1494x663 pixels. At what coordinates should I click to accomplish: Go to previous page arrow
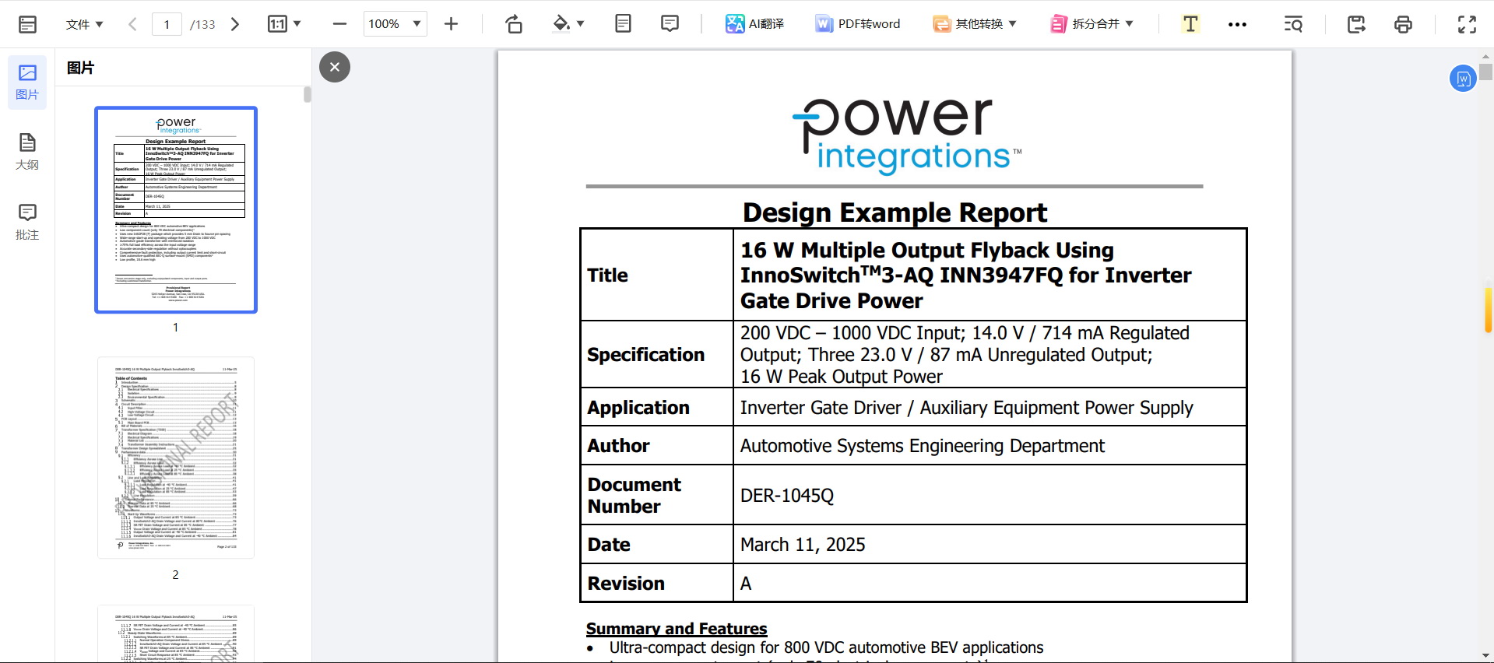coord(132,24)
